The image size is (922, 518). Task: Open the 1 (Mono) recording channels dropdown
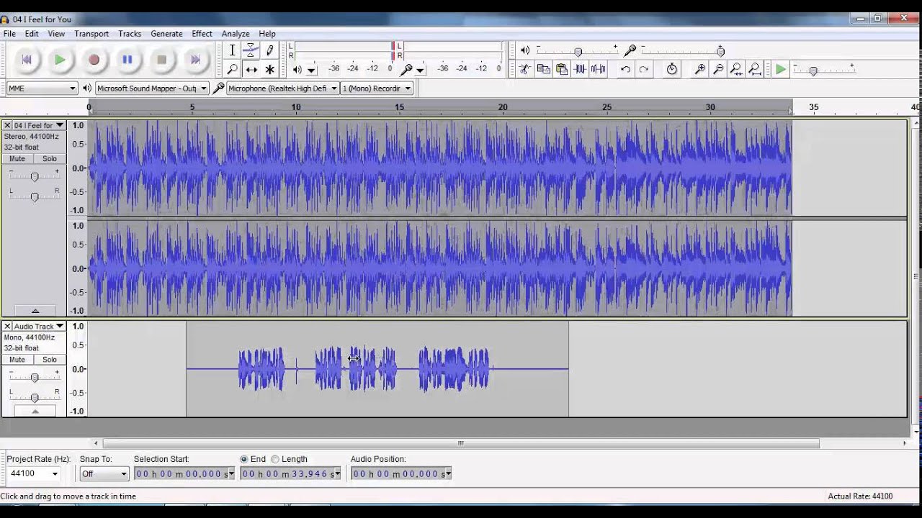click(x=377, y=88)
